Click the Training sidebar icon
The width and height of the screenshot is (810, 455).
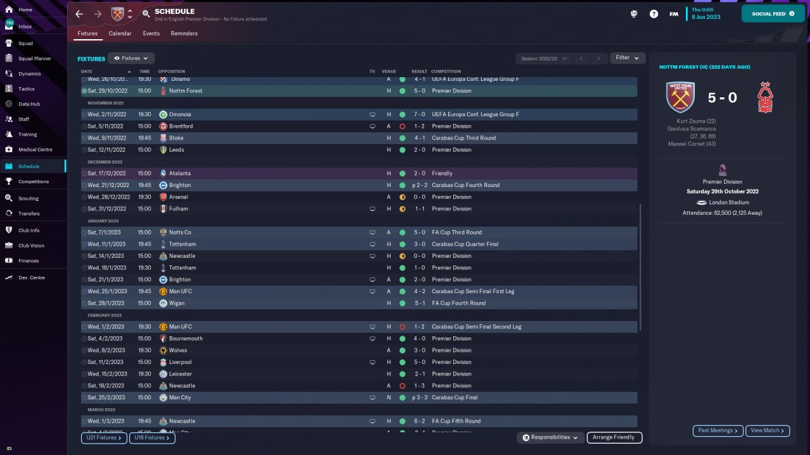coord(9,135)
